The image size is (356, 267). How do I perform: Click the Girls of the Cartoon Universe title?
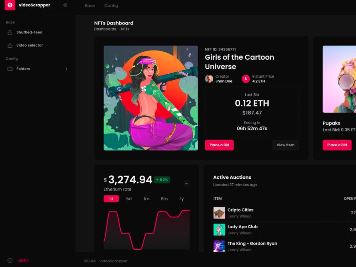click(x=239, y=62)
